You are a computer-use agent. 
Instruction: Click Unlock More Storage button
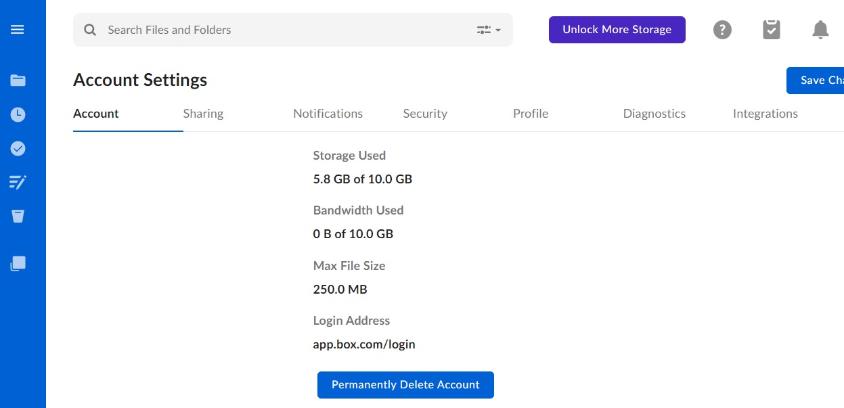tap(617, 30)
